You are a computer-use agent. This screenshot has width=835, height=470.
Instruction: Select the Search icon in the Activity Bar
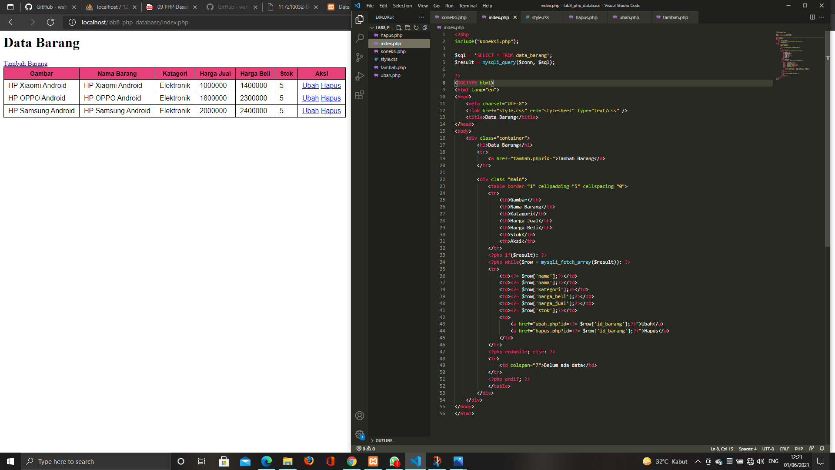pyautogui.click(x=359, y=38)
